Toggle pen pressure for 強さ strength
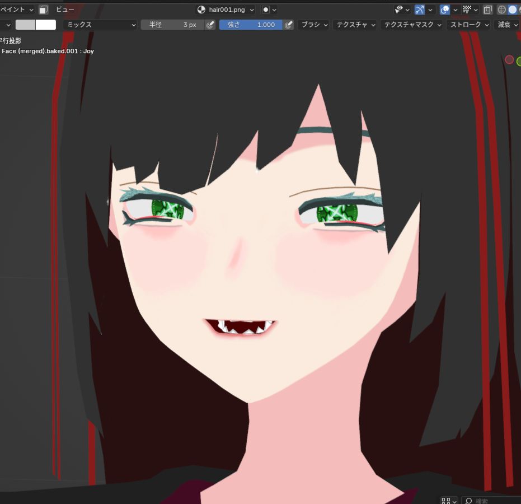The height and width of the screenshot is (504, 521). pos(289,25)
